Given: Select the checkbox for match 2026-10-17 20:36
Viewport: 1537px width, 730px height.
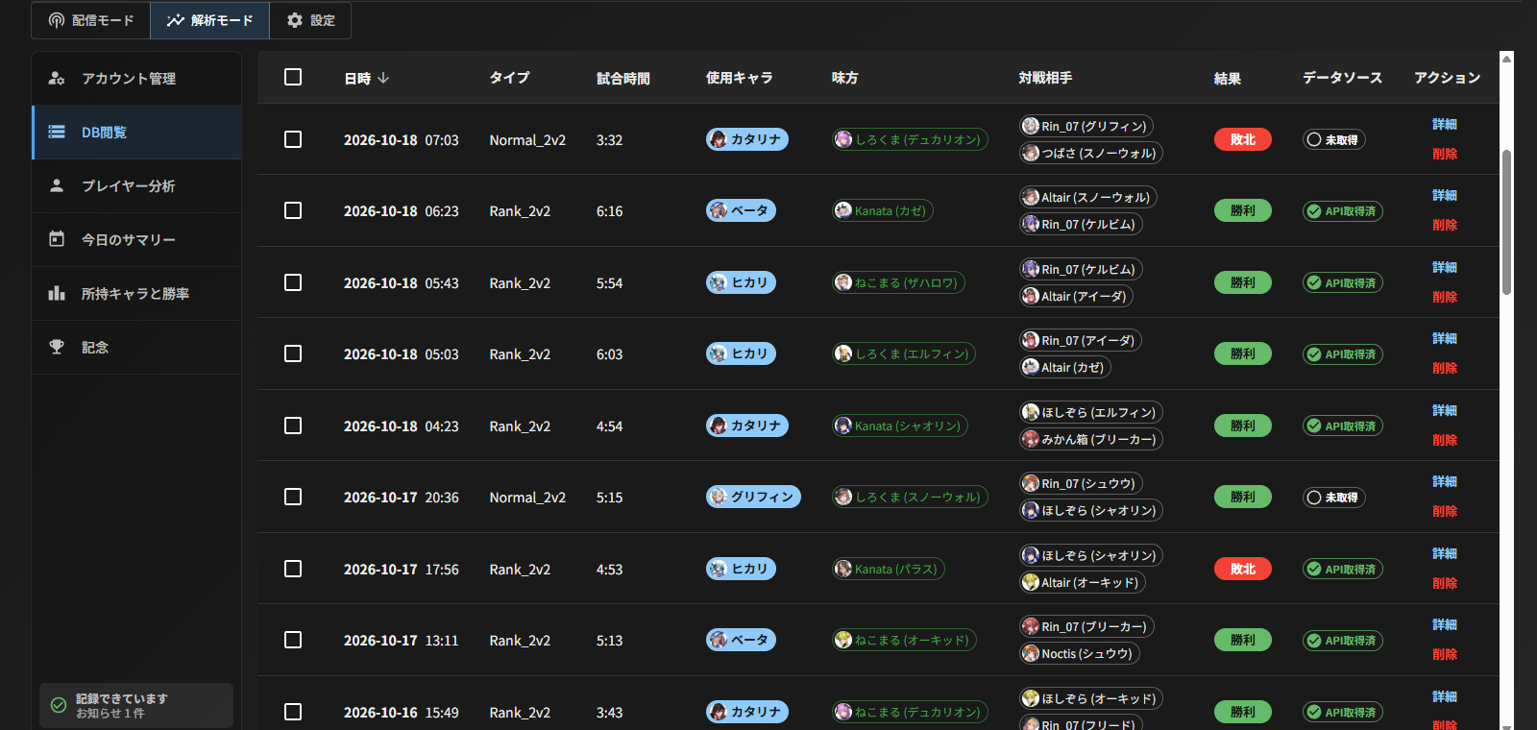Looking at the screenshot, I should [293, 497].
